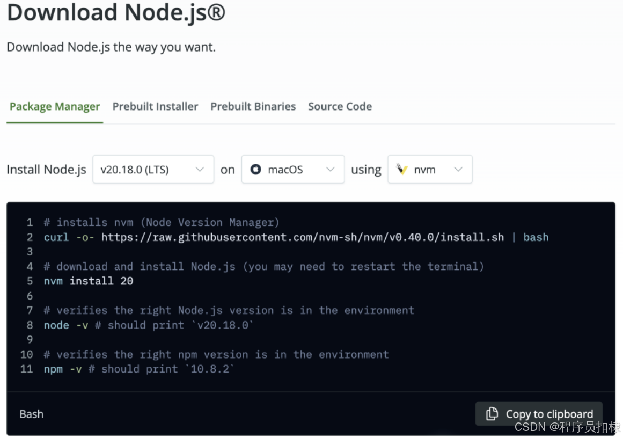Screen dimensions: 623x438
Task: Click the chevron in the version selector
Action: pos(200,169)
